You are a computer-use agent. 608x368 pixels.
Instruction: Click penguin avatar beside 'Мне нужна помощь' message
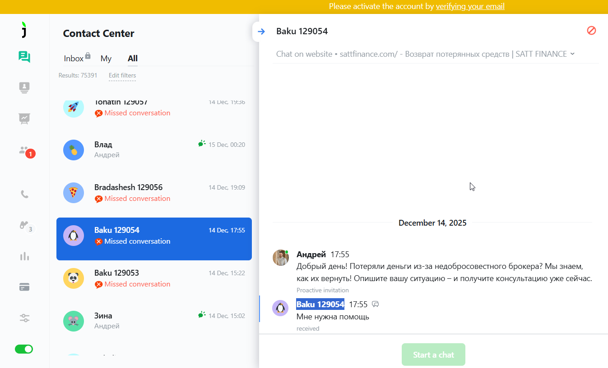(280, 308)
